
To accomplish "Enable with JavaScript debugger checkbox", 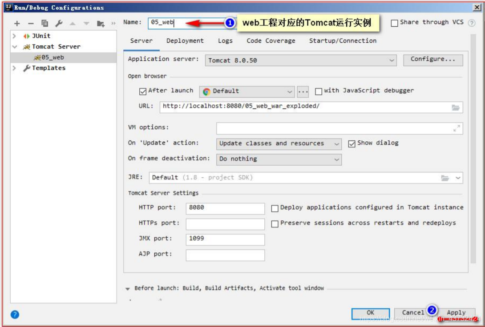I will coord(318,92).
